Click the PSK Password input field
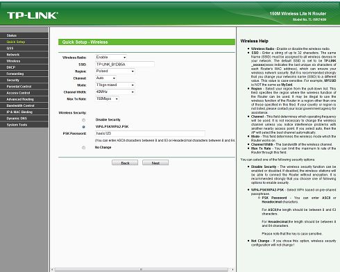 tap(150, 133)
